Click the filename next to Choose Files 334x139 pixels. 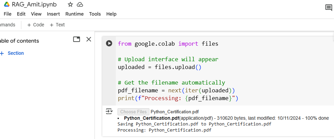[x=175, y=112]
